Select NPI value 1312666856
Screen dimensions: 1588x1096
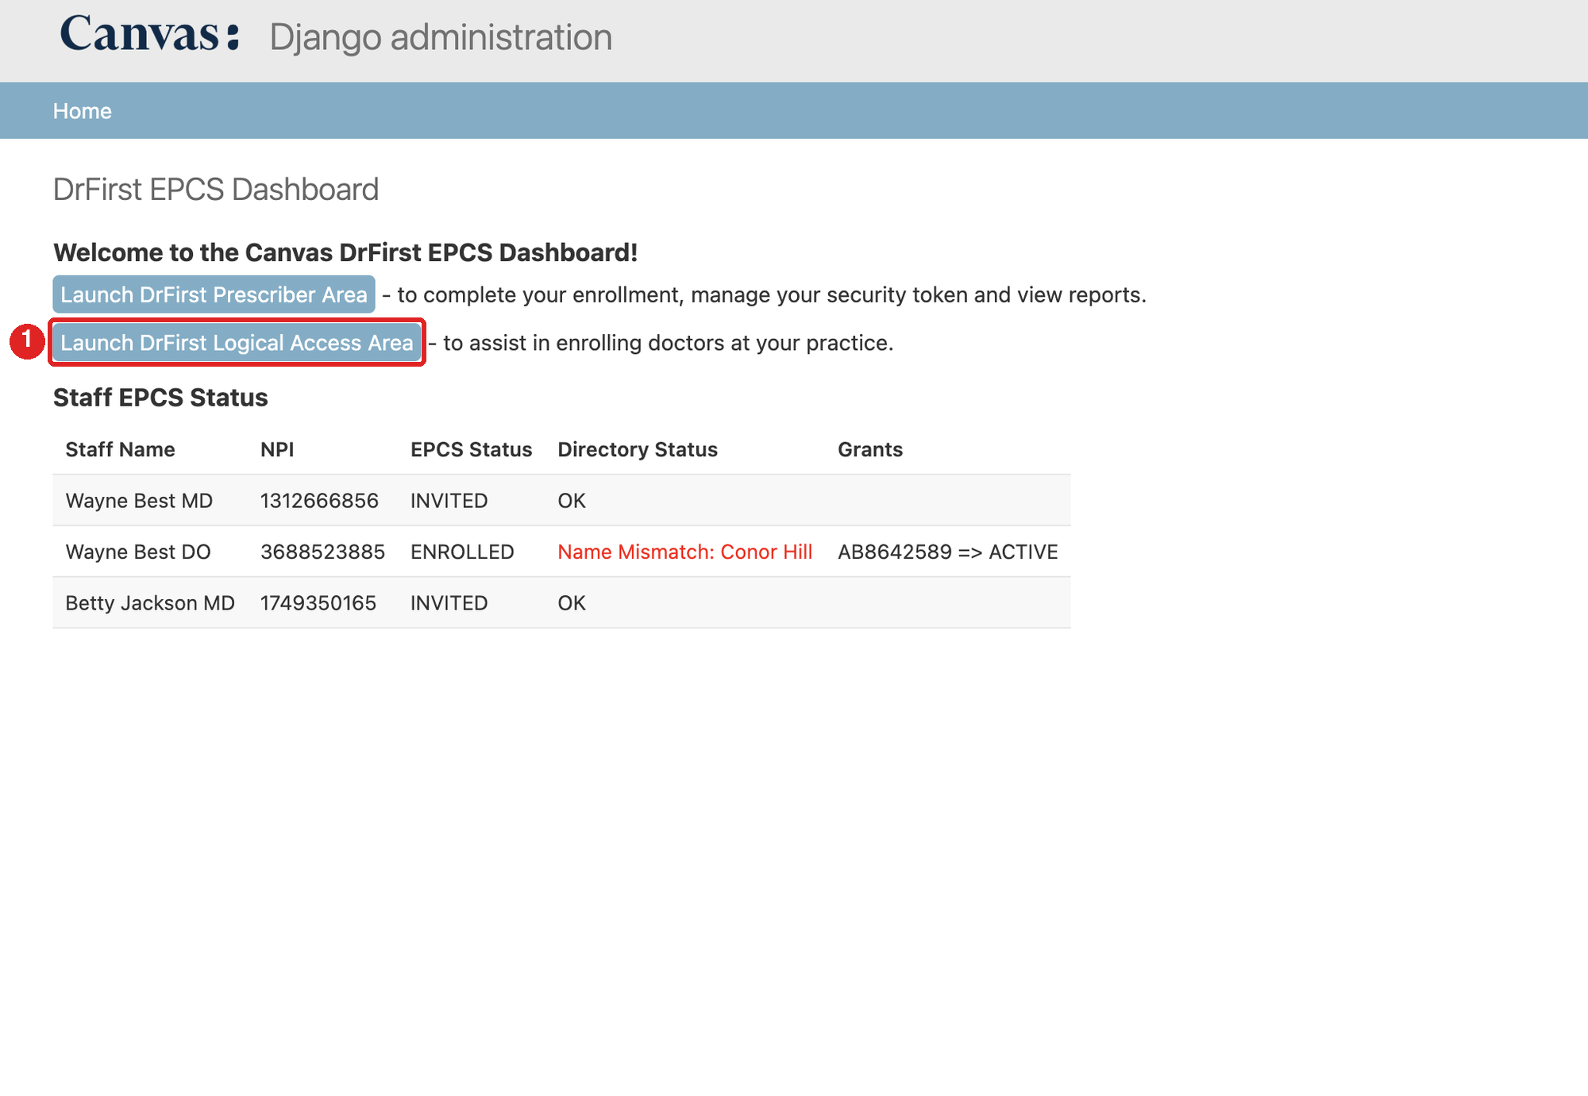319,501
